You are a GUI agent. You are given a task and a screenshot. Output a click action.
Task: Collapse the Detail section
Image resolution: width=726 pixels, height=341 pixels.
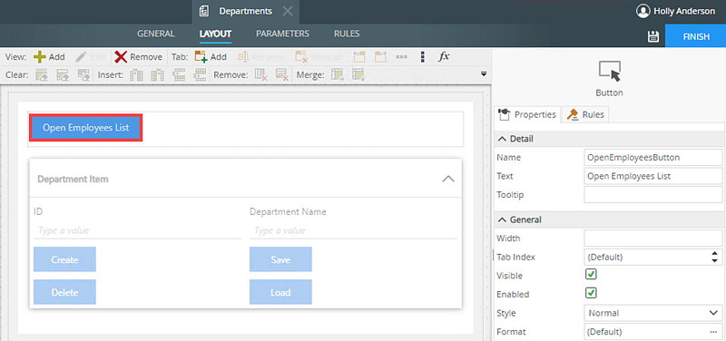tap(502, 139)
